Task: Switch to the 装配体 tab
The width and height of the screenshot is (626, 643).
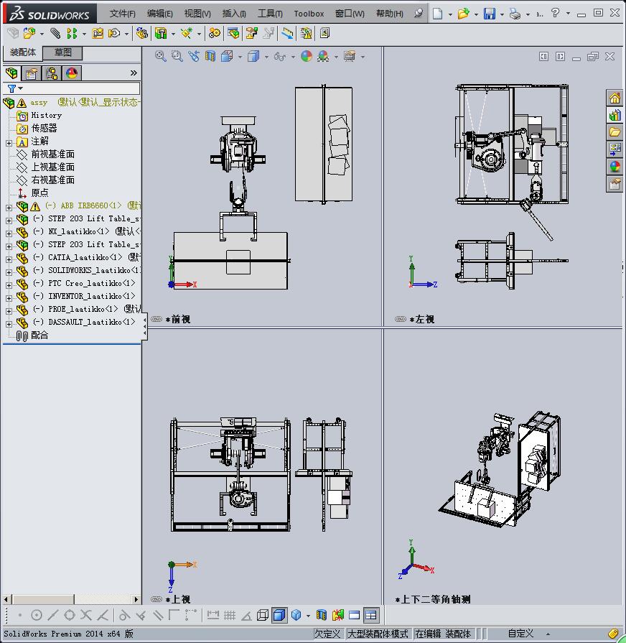Action: (x=22, y=52)
